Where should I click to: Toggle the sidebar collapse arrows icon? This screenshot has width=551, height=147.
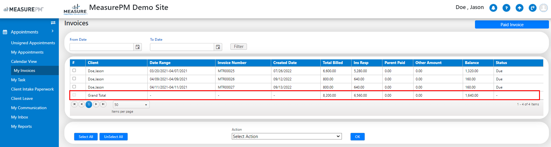[x=53, y=23]
